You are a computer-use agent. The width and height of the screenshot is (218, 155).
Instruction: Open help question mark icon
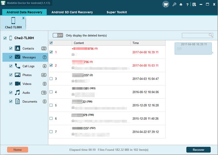(187, 5)
